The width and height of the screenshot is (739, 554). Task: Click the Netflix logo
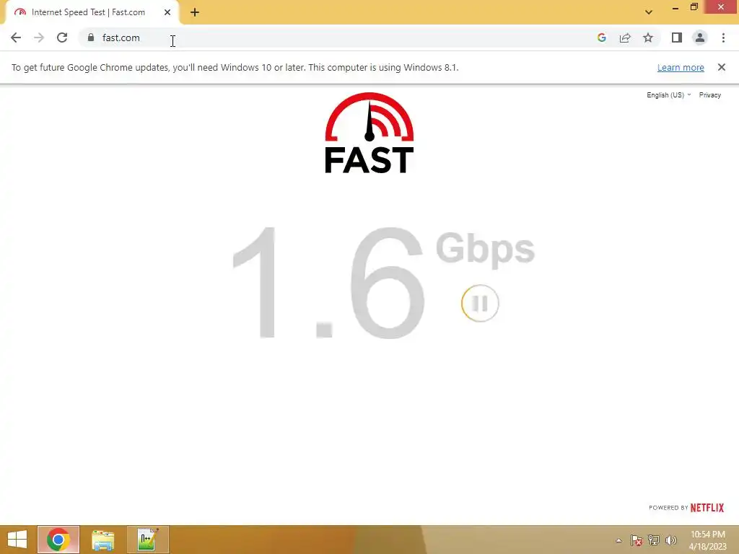point(707,508)
